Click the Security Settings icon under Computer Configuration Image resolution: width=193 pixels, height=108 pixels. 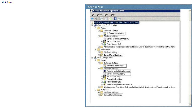(105, 41)
